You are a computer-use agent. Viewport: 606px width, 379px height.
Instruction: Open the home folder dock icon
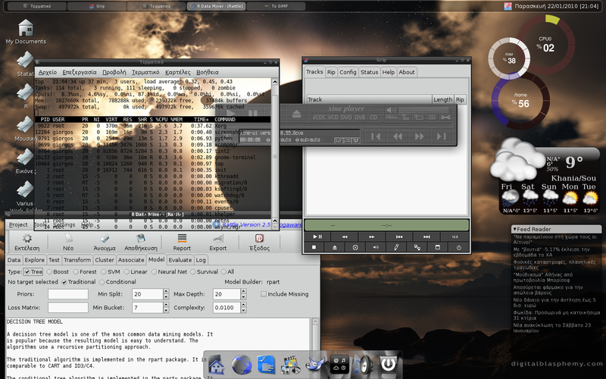[217, 365]
